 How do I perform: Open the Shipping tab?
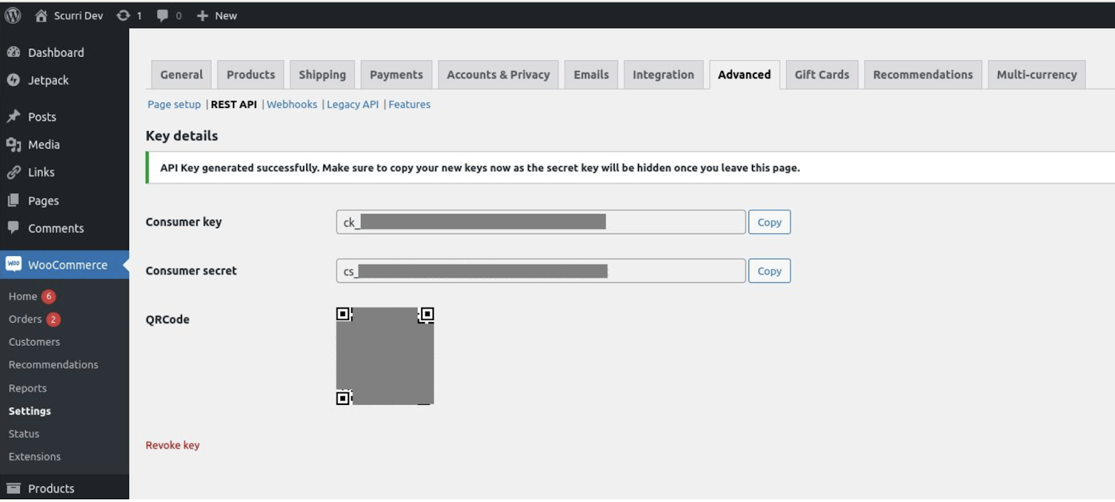click(x=322, y=75)
